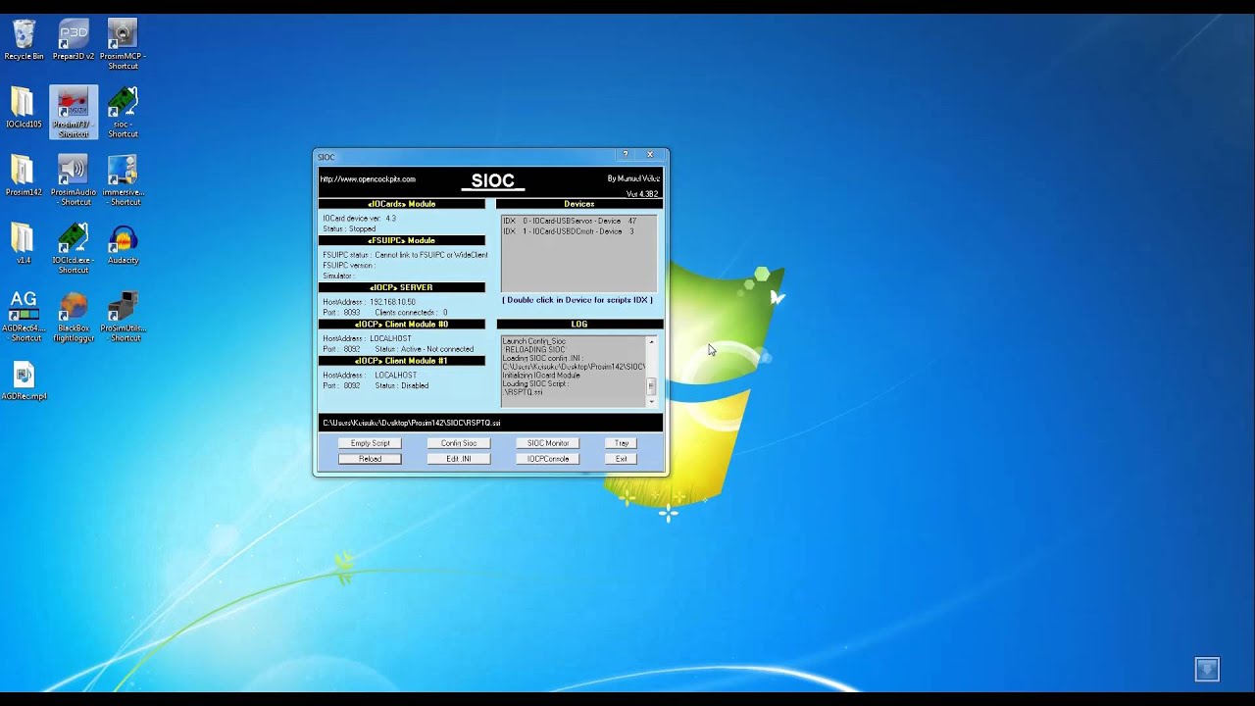Viewport: 1255px width, 706px height.
Task: Launch the Audacity desktop icon
Action: [x=123, y=244]
